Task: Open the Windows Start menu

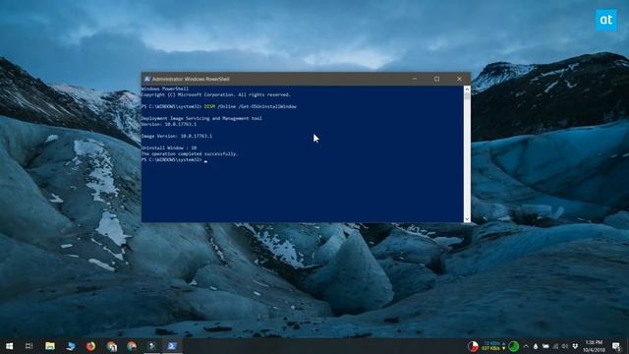Action: coord(9,346)
